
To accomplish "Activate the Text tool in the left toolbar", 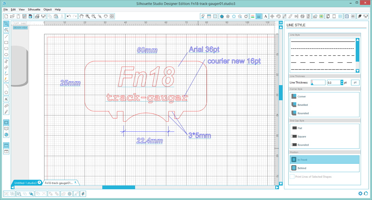I will (6, 99).
